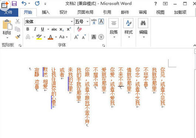Screen dimensions: 196x138
Task: Click the Redo repeat icon
Action: [x=37, y=4]
